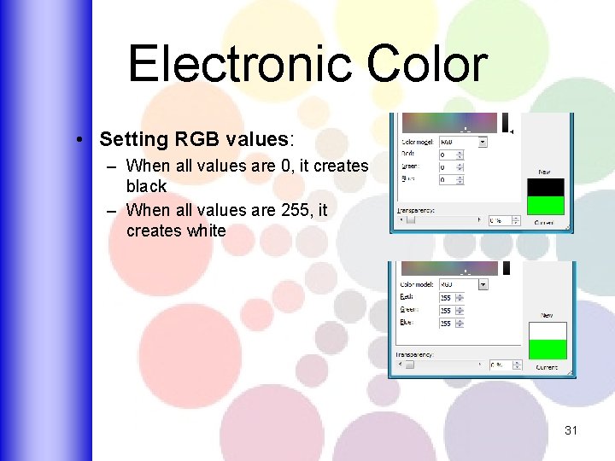Click the green Current swatch under the black swatch
The image size is (615, 461).
pos(546,206)
